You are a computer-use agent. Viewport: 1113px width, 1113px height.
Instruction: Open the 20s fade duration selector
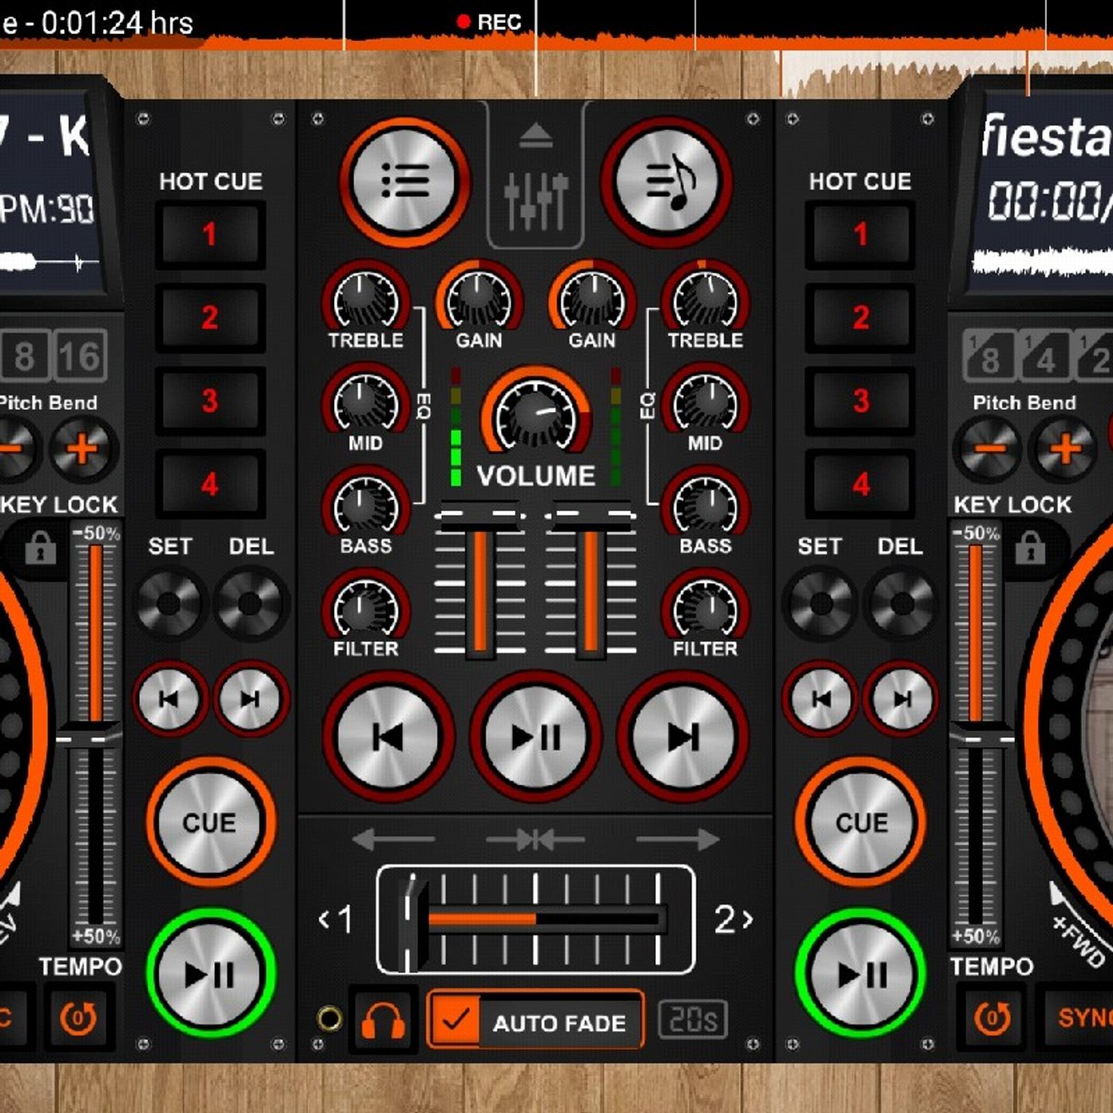tap(692, 1020)
